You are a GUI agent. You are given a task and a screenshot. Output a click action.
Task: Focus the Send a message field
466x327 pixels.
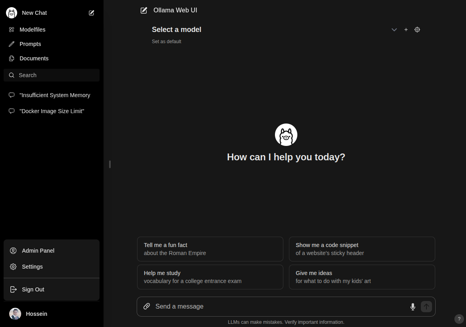coord(280,307)
